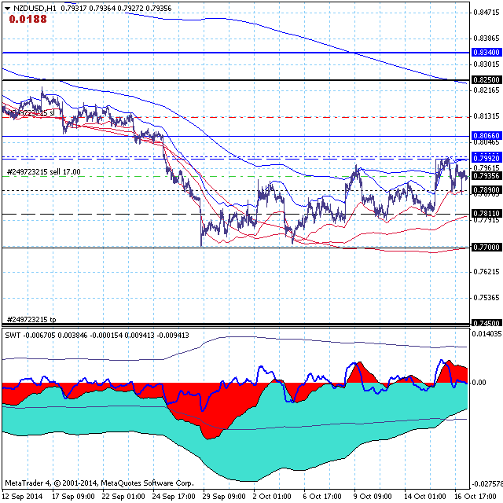This screenshot has height=503, width=503.
Task: Select the 0.83400 horizontal line price tag
Action: point(486,53)
